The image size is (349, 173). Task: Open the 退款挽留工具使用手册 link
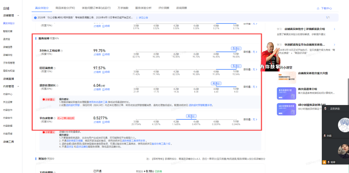click(133, 141)
